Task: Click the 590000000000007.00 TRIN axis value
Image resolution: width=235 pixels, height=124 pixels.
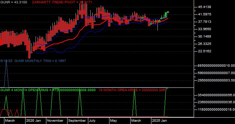Action: point(216,73)
